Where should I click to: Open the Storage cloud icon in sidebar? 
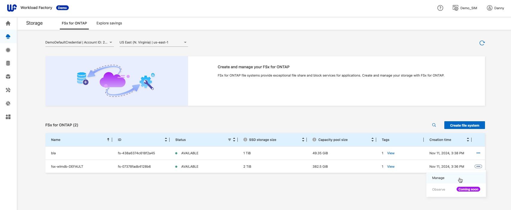coord(8,37)
